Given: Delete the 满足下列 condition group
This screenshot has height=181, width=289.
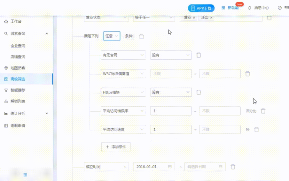Looking at the screenshot, I should pyautogui.click(x=141, y=36).
